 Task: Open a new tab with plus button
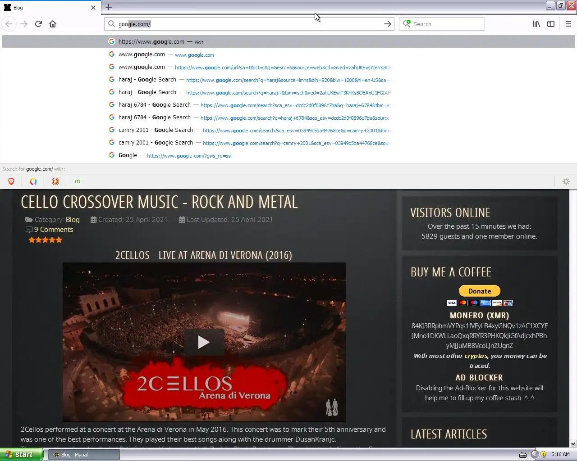(x=109, y=7)
